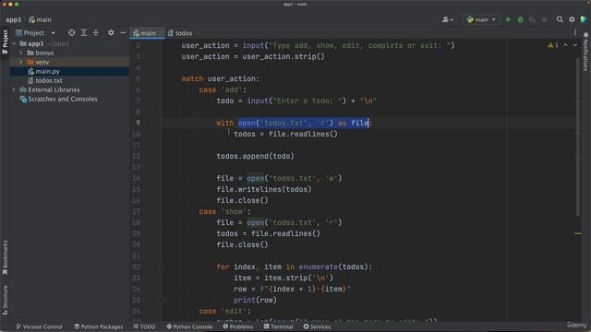The width and height of the screenshot is (591, 332).
Task: Click the main breadcrumb in navigation bar
Action: point(41,19)
